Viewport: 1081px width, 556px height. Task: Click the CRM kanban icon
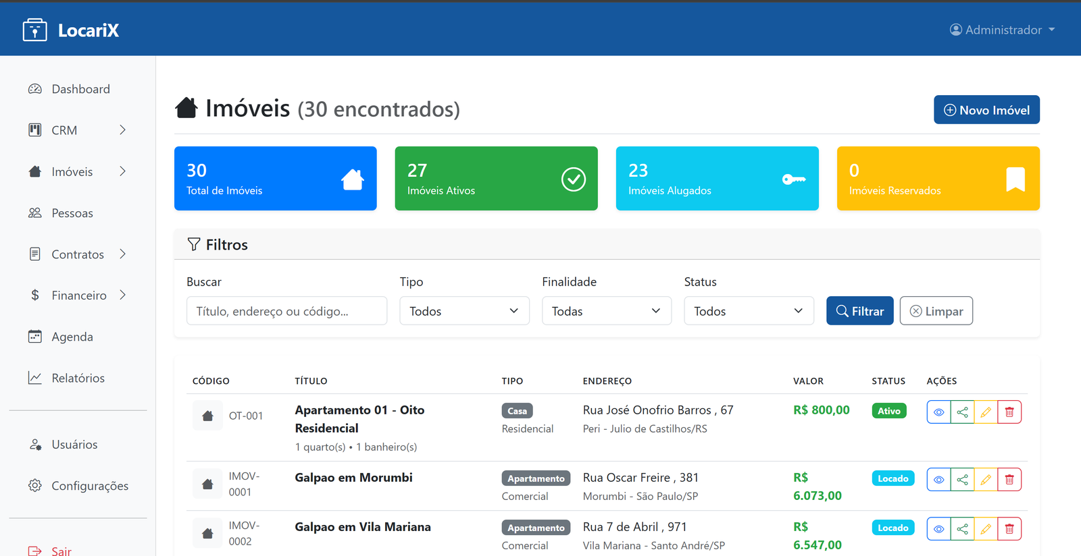click(x=35, y=130)
